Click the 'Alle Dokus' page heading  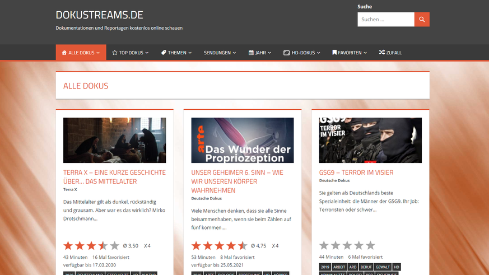tap(86, 86)
